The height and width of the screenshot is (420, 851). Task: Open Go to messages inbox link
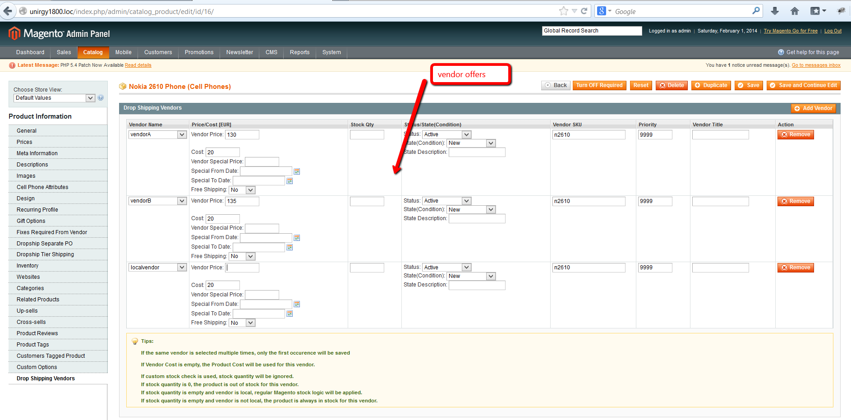[816, 65]
